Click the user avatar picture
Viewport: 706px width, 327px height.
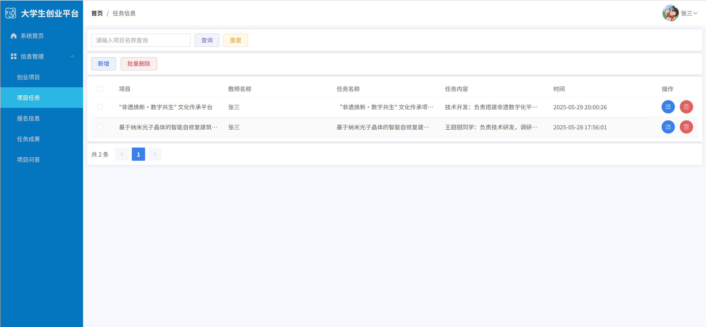point(670,13)
